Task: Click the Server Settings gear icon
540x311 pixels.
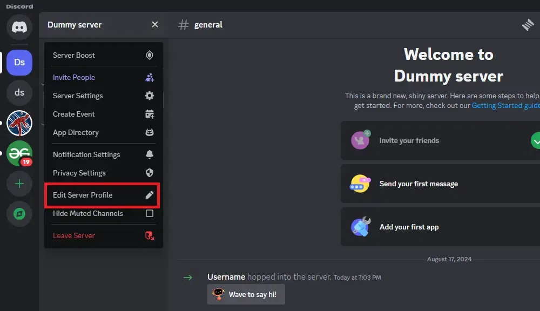Action: (x=150, y=96)
